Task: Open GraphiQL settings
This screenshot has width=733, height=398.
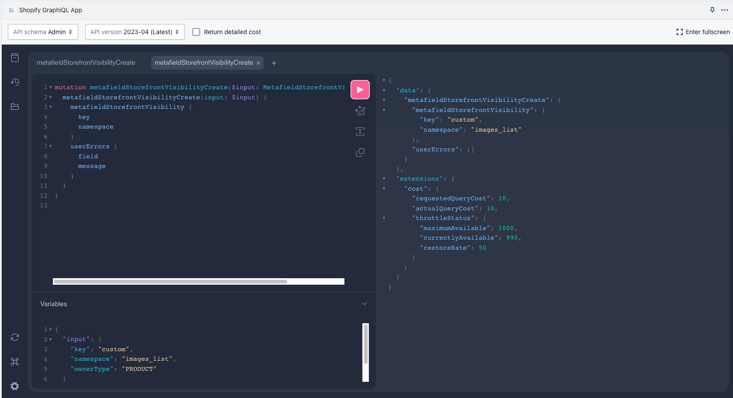Action: (15, 386)
